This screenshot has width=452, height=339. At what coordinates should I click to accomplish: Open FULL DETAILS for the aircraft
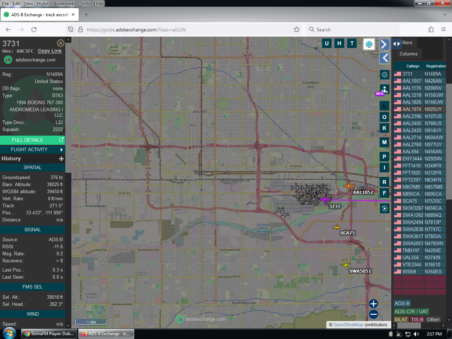(32, 140)
